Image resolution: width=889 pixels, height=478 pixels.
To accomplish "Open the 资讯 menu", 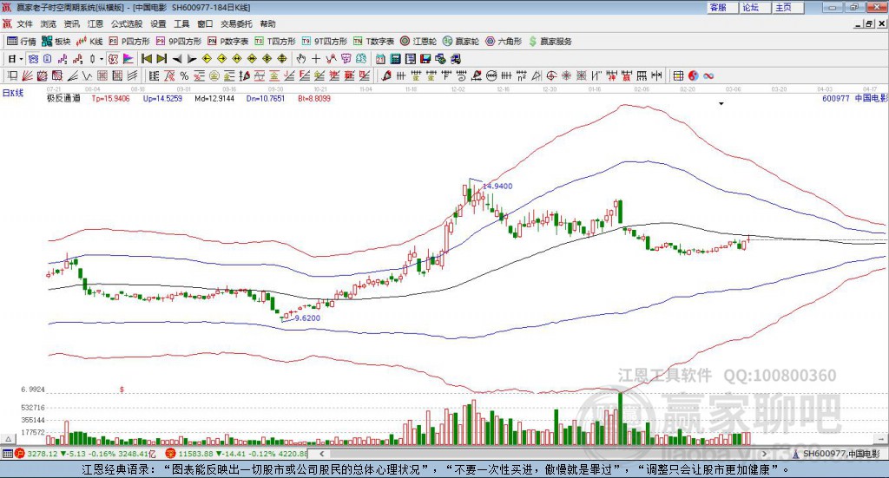I will click(71, 23).
